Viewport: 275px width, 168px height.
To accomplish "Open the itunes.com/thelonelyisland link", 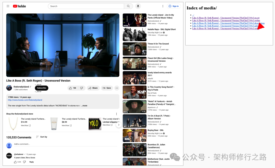I will (x=25, y=100).
